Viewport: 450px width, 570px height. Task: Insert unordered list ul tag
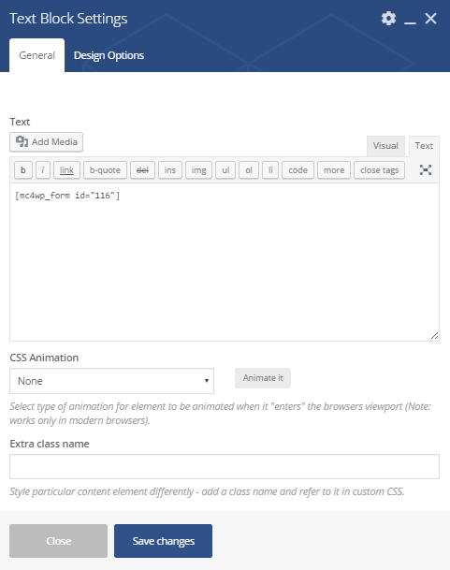pos(225,170)
